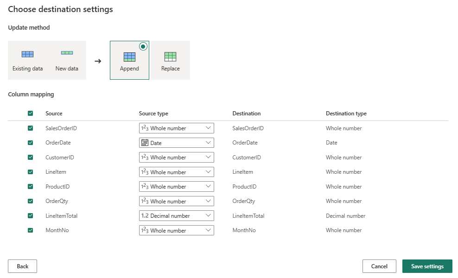The height and width of the screenshot is (278, 458).
Task: Click the Decimal number destination type
Action: pyautogui.click(x=345, y=216)
